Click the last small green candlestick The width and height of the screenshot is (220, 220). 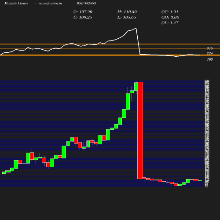click(200, 181)
